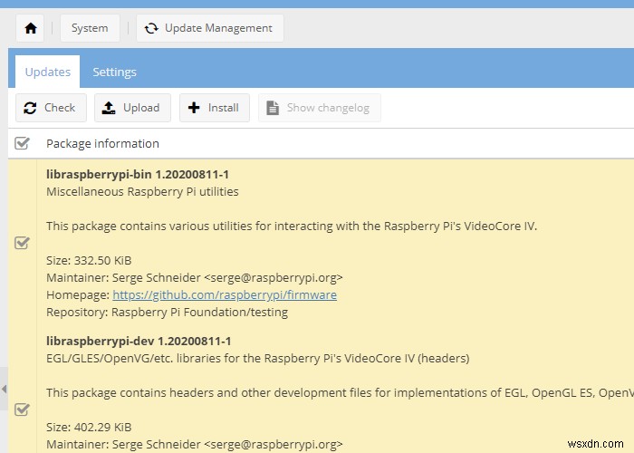
Task: Select the libraspberrypi-bin 1.20200811-1 title
Action: pyautogui.click(x=138, y=174)
